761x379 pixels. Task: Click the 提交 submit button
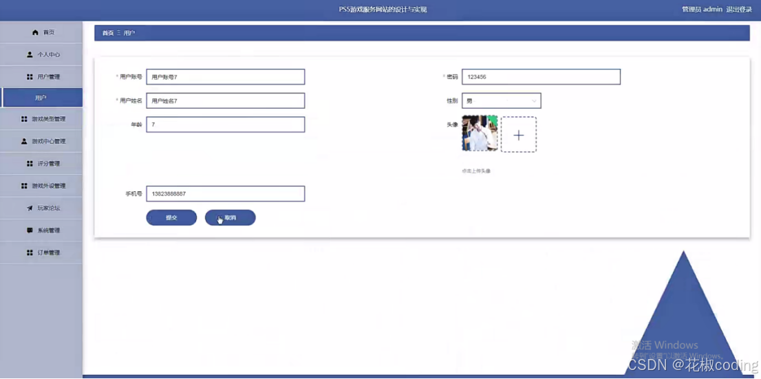click(x=171, y=218)
